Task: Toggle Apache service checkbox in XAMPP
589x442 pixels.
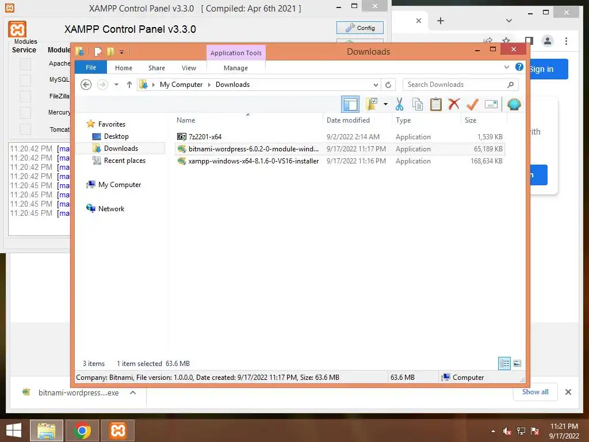Action: coord(25,64)
